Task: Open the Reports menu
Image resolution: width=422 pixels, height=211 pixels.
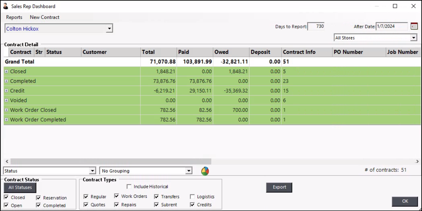Action: pyautogui.click(x=14, y=17)
